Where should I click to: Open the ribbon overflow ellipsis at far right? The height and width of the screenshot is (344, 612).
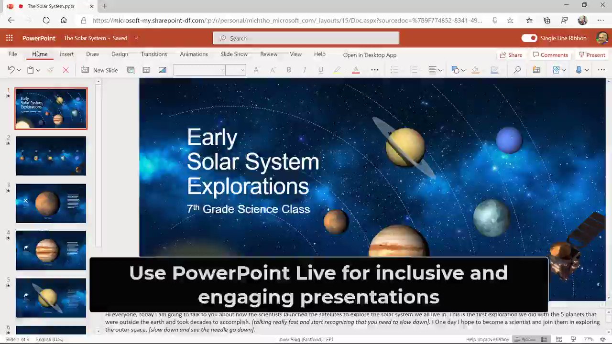[x=601, y=70]
